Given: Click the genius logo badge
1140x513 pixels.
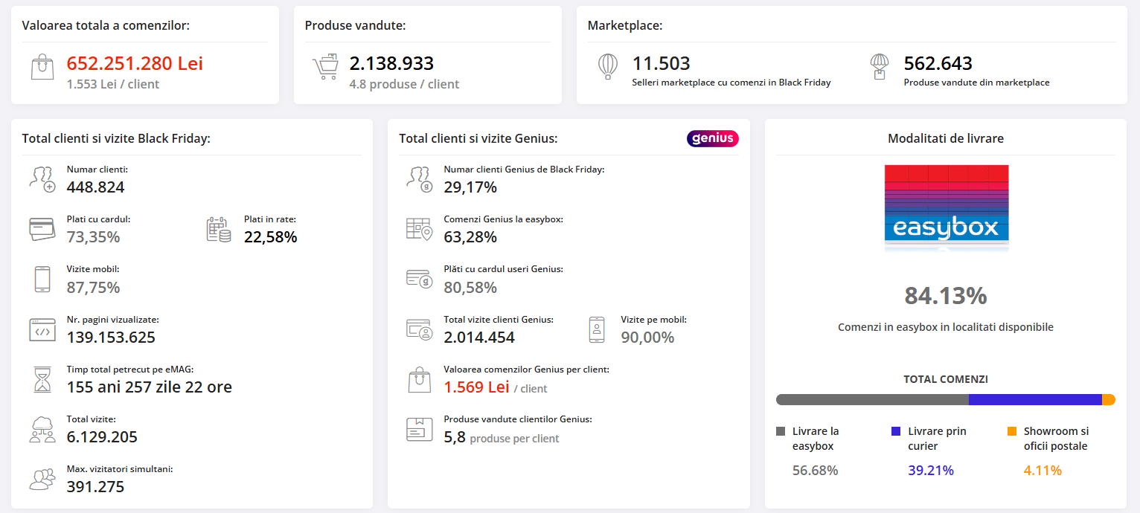Looking at the screenshot, I should (713, 138).
